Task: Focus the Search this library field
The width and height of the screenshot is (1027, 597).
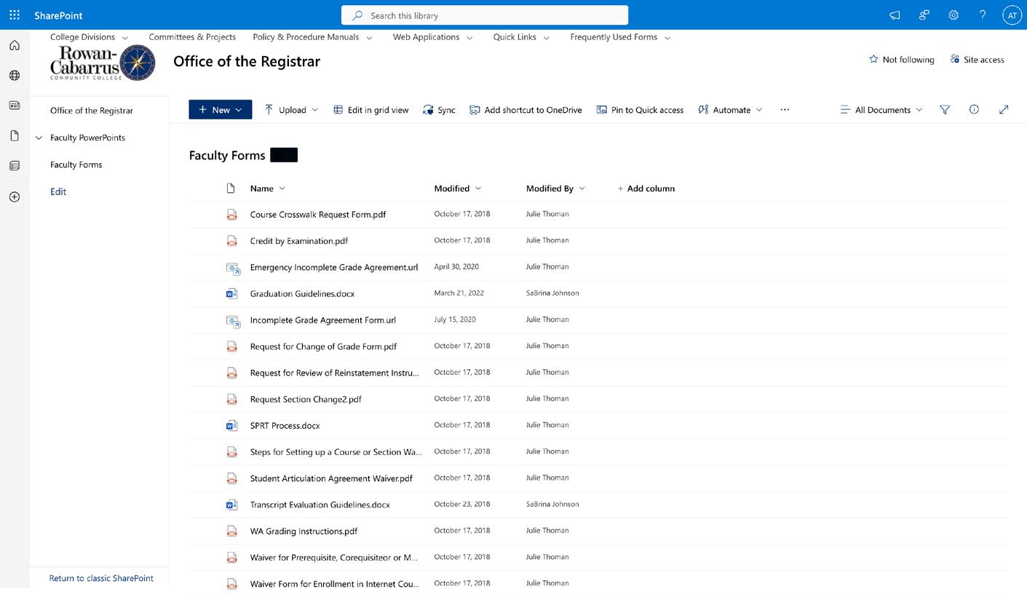Action: [x=485, y=15]
